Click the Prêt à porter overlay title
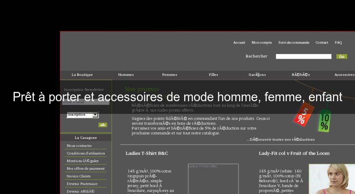Viewport: 355px width, 194px height. click(x=177, y=97)
